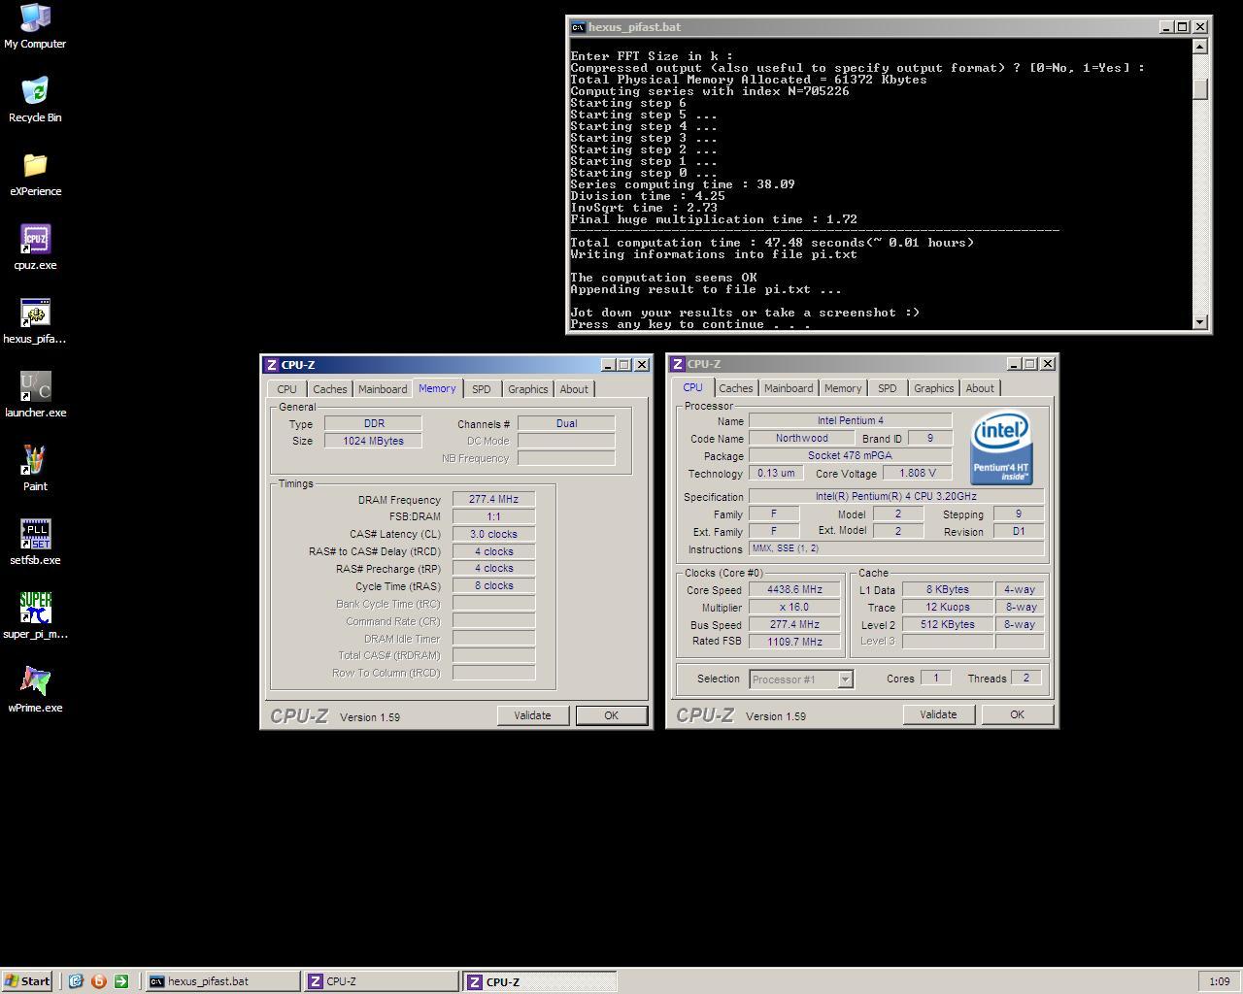Click Rated FSB value 1109.7 MHz
Viewport: 1243px width, 994px height.
pos(794,642)
